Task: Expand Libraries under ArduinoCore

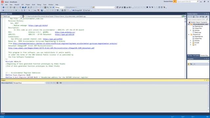Action: coord(191,41)
